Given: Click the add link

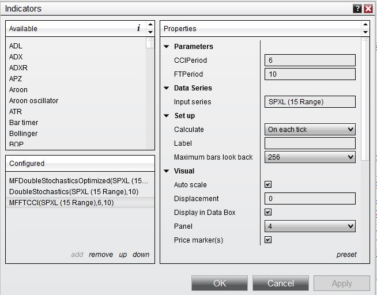Looking at the screenshot, I should (77, 255).
